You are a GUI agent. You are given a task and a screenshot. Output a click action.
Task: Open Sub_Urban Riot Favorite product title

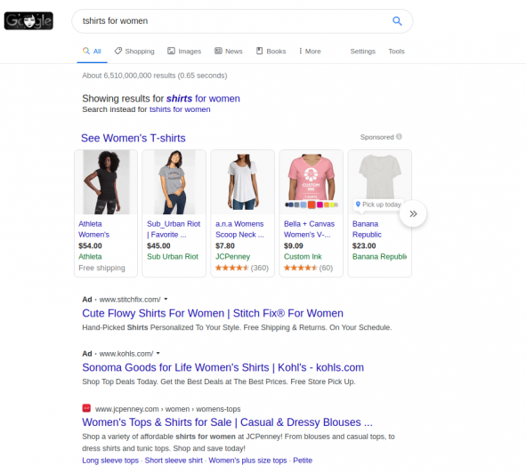(x=174, y=229)
